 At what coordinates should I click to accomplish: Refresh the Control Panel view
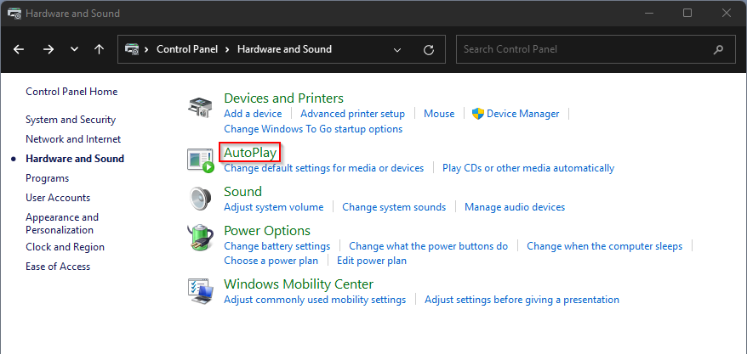coord(429,49)
